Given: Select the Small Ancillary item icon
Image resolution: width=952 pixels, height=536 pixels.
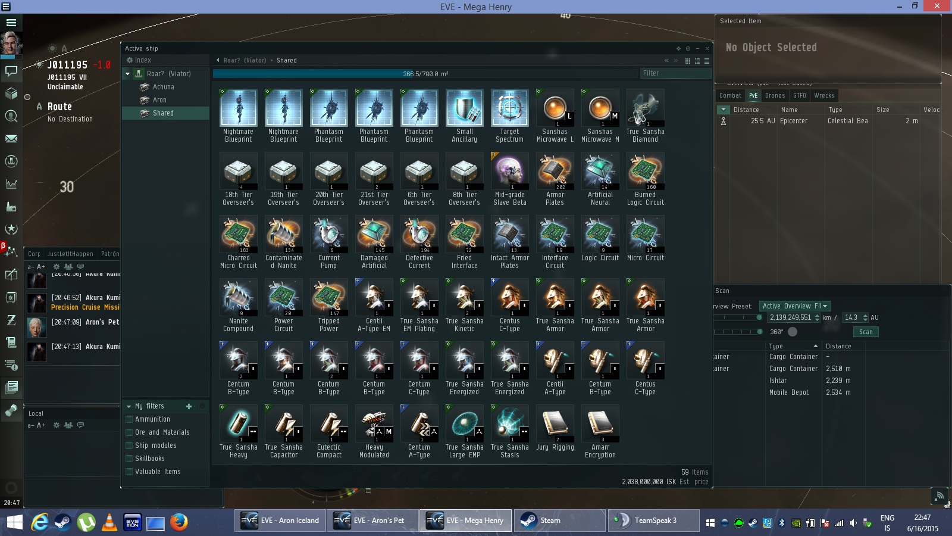Looking at the screenshot, I should [x=465, y=108].
